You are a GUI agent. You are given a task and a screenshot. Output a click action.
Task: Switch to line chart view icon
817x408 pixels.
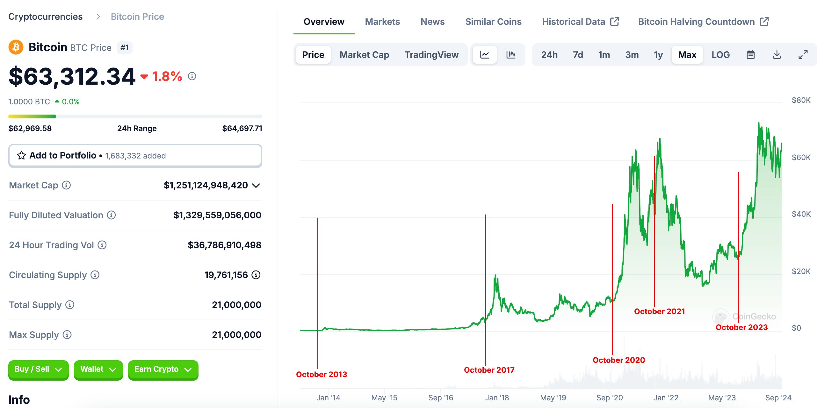[x=484, y=55]
